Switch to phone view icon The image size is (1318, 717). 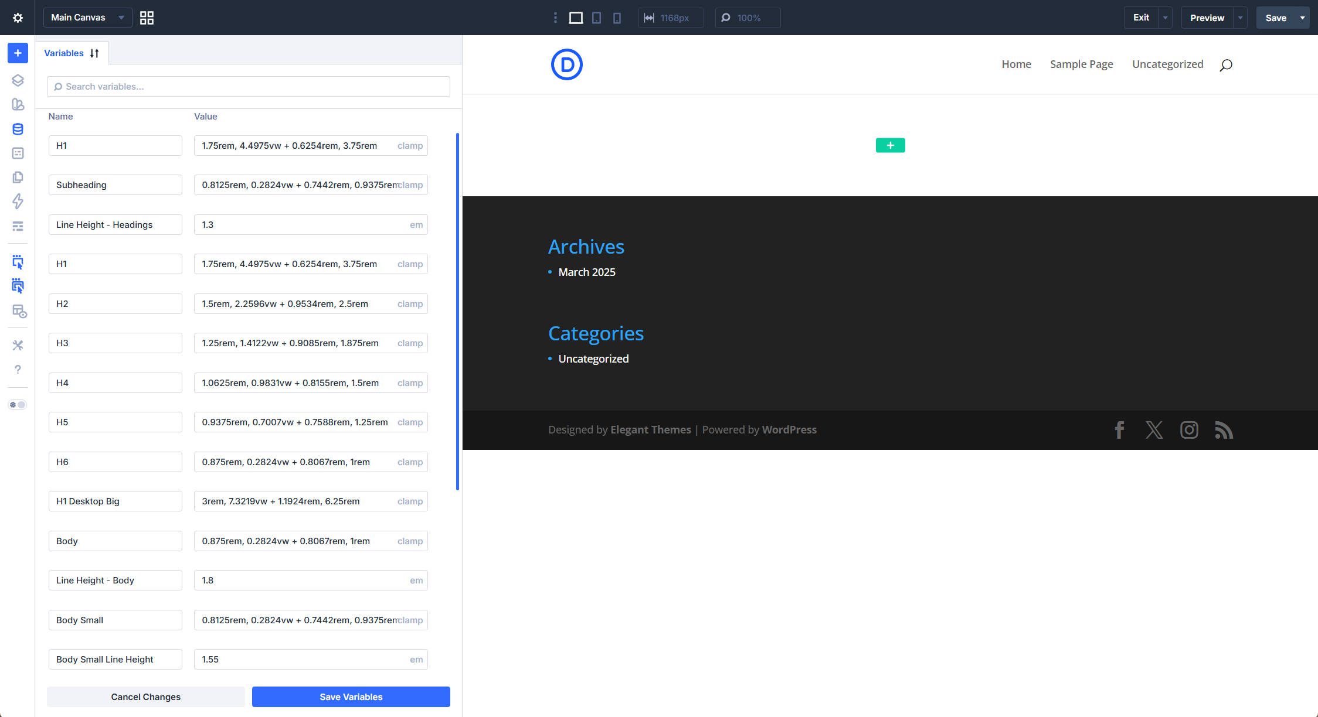(617, 18)
